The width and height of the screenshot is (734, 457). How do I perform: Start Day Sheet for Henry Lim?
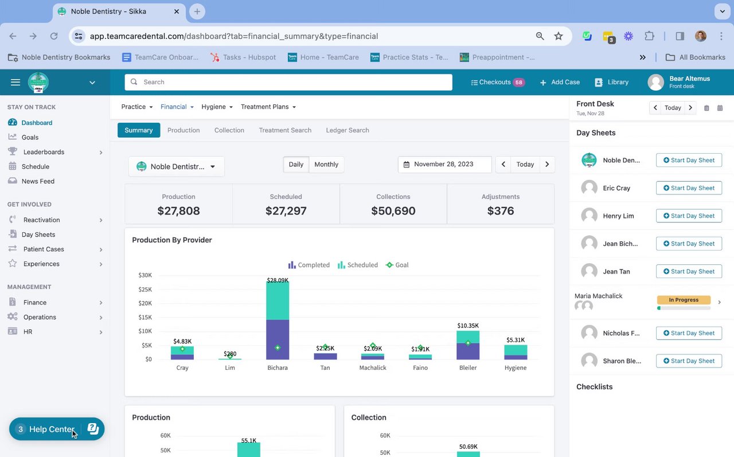coord(689,216)
